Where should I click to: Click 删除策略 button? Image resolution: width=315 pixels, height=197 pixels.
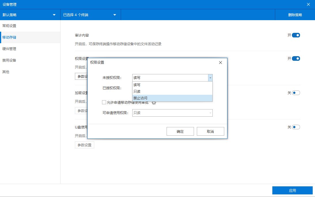[x=295, y=15]
